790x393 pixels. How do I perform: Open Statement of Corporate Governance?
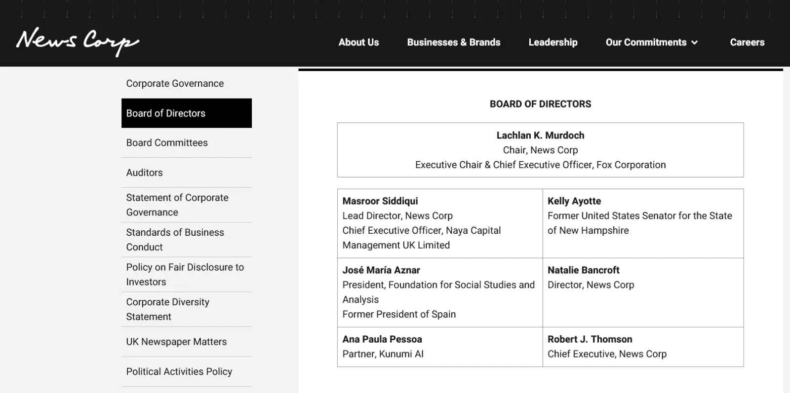point(177,205)
